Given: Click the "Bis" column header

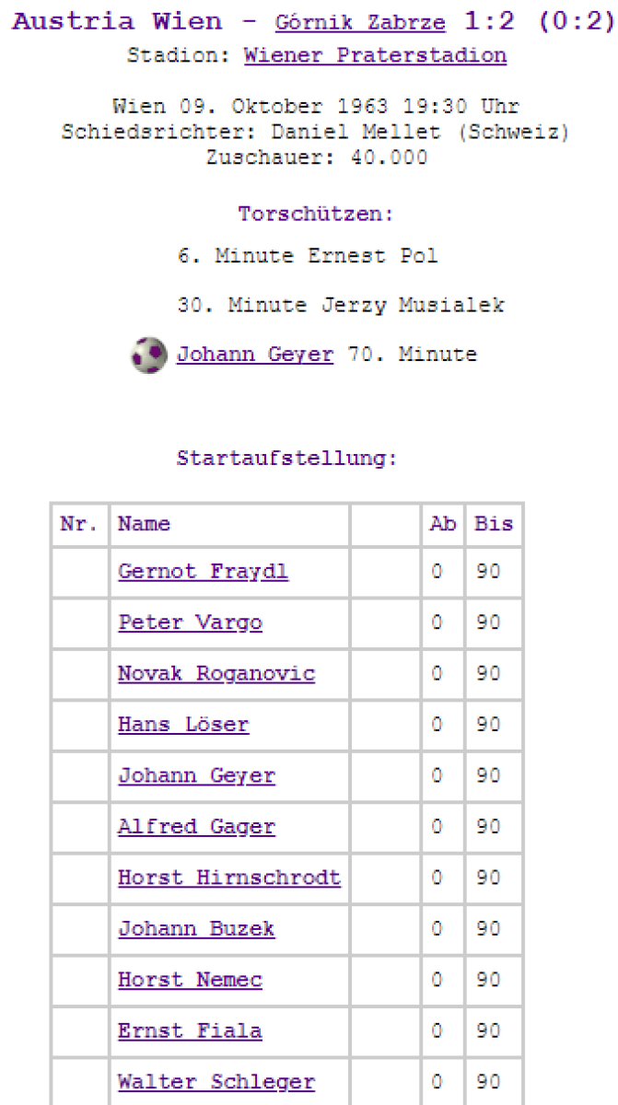Looking at the screenshot, I should tap(494, 524).
